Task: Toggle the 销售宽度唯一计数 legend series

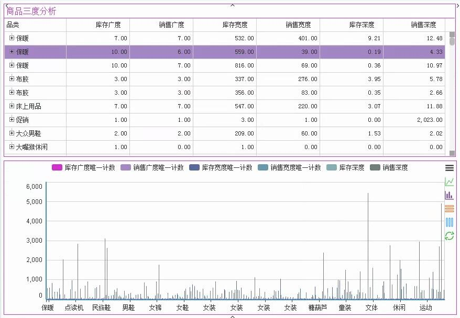Action: 289,167
